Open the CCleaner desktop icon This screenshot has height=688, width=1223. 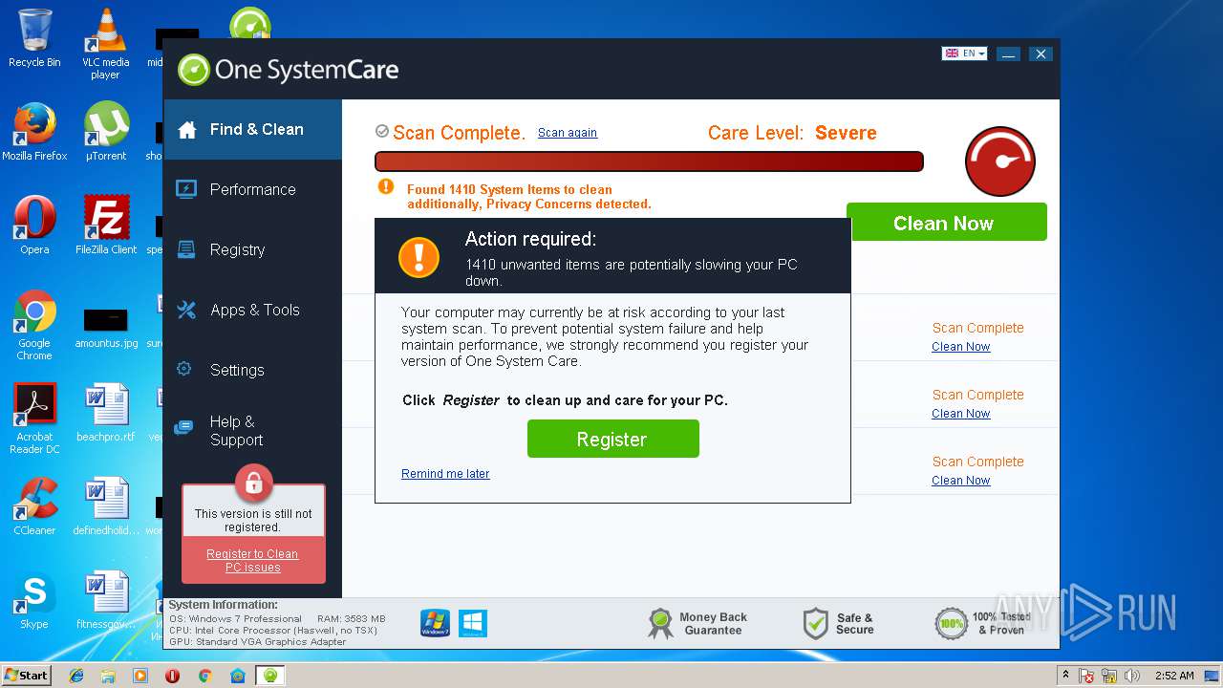coord(34,506)
